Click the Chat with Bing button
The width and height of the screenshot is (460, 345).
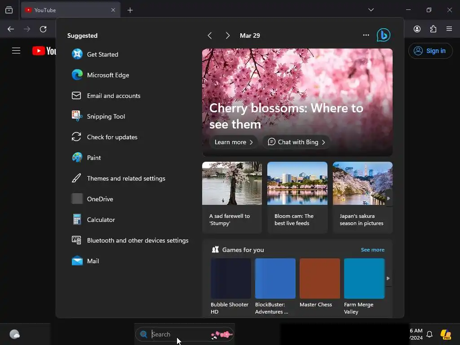(x=296, y=142)
